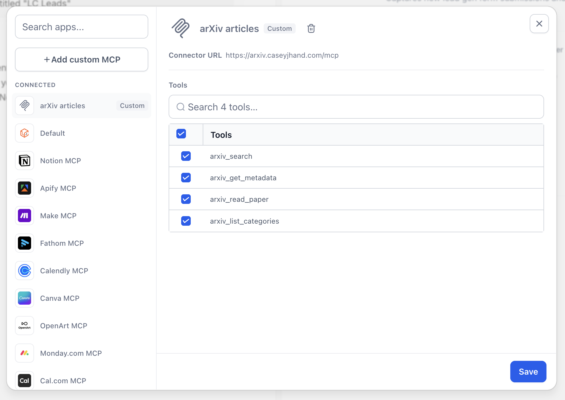The image size is (565, 400).
Task: Click the Custom tag in sidebar row
Action: click(132, 106)
